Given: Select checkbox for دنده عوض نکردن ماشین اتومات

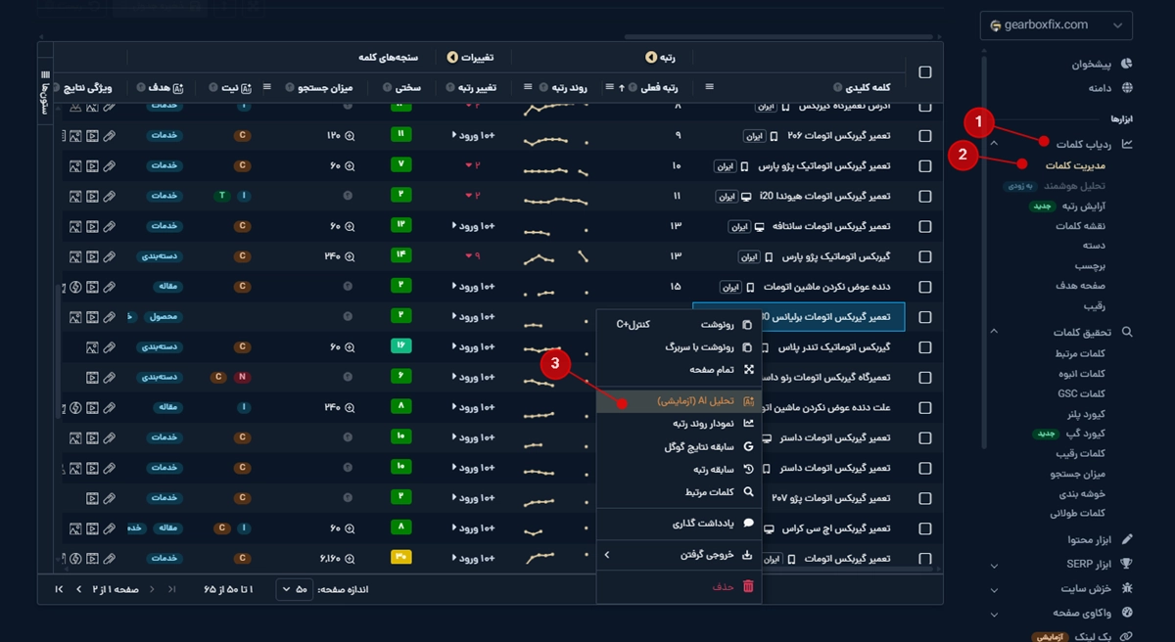Looking at the screenshot, I should (925, 287).
